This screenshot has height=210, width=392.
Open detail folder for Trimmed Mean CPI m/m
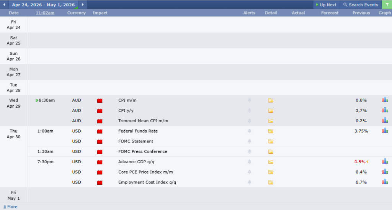coord(271,121)
